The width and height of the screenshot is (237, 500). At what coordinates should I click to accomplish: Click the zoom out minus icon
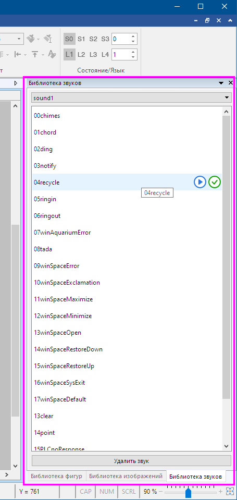coord(160,492)
